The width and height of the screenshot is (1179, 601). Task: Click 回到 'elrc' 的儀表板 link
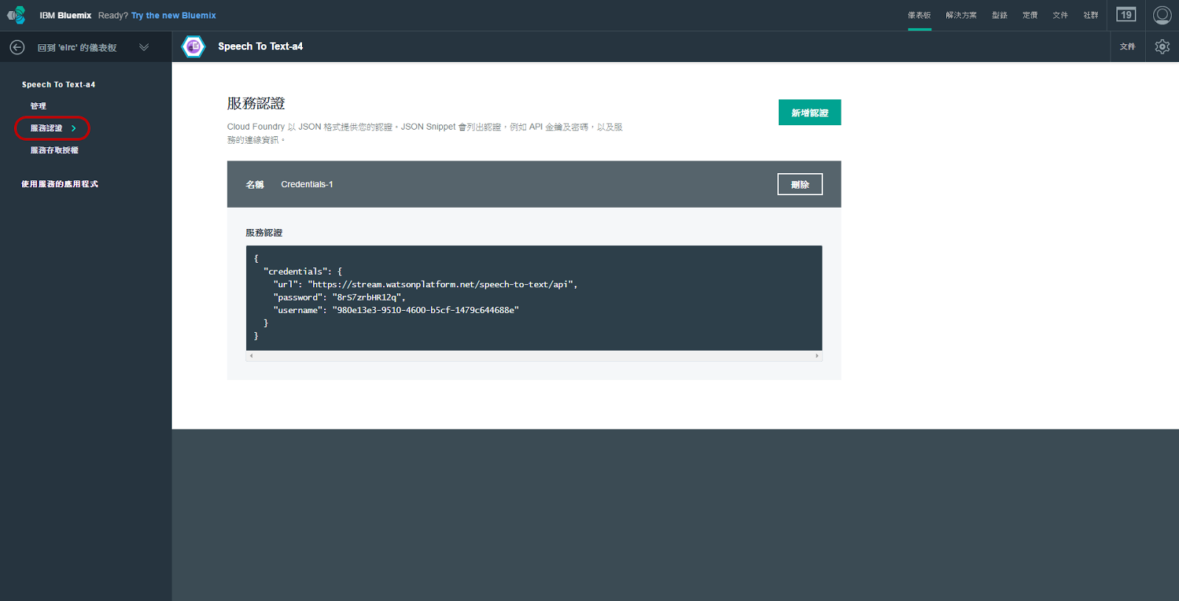pos(77,48)
